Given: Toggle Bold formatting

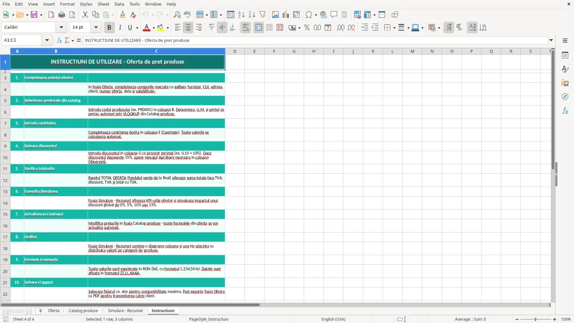Looking at the screenshot, I should pos(109,28).
